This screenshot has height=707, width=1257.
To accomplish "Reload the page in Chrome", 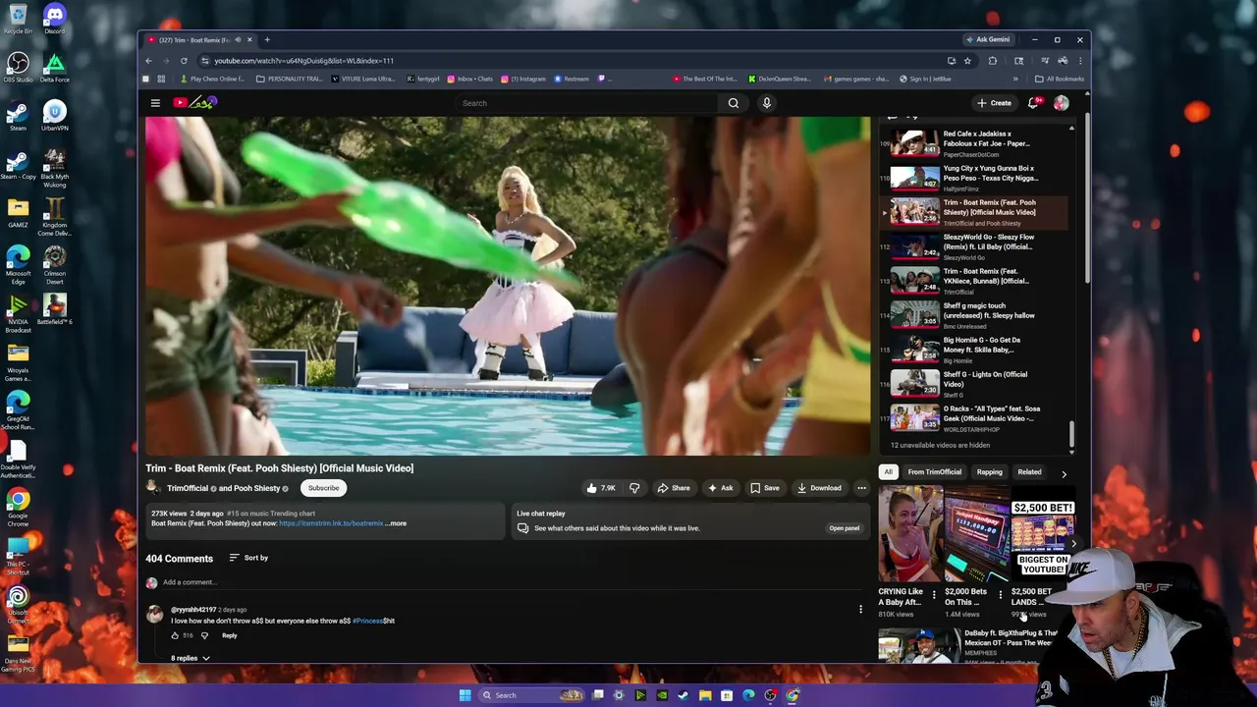I will tap(184, 61).
